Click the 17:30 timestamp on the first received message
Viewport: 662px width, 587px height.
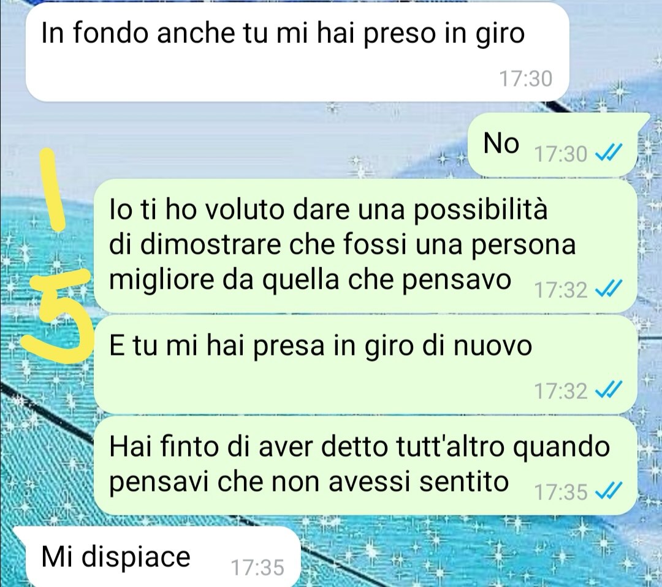[x=526, y=79]
